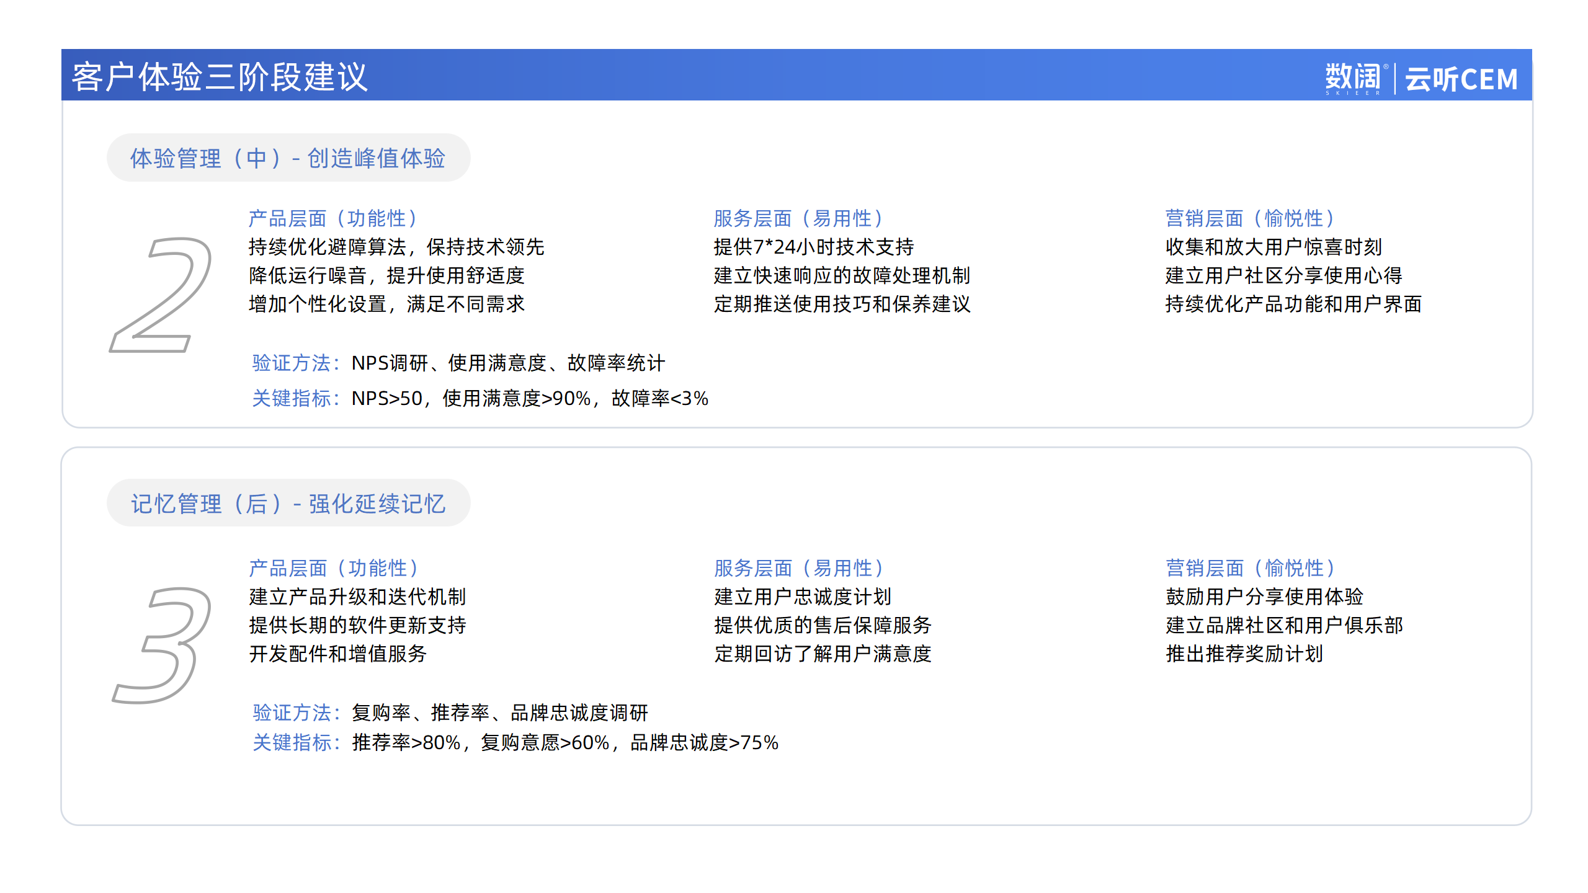Click the line 收集和放大用户惊喜时刻
The height and width of the screenshot is (893, 1588).
[1274, 247]
